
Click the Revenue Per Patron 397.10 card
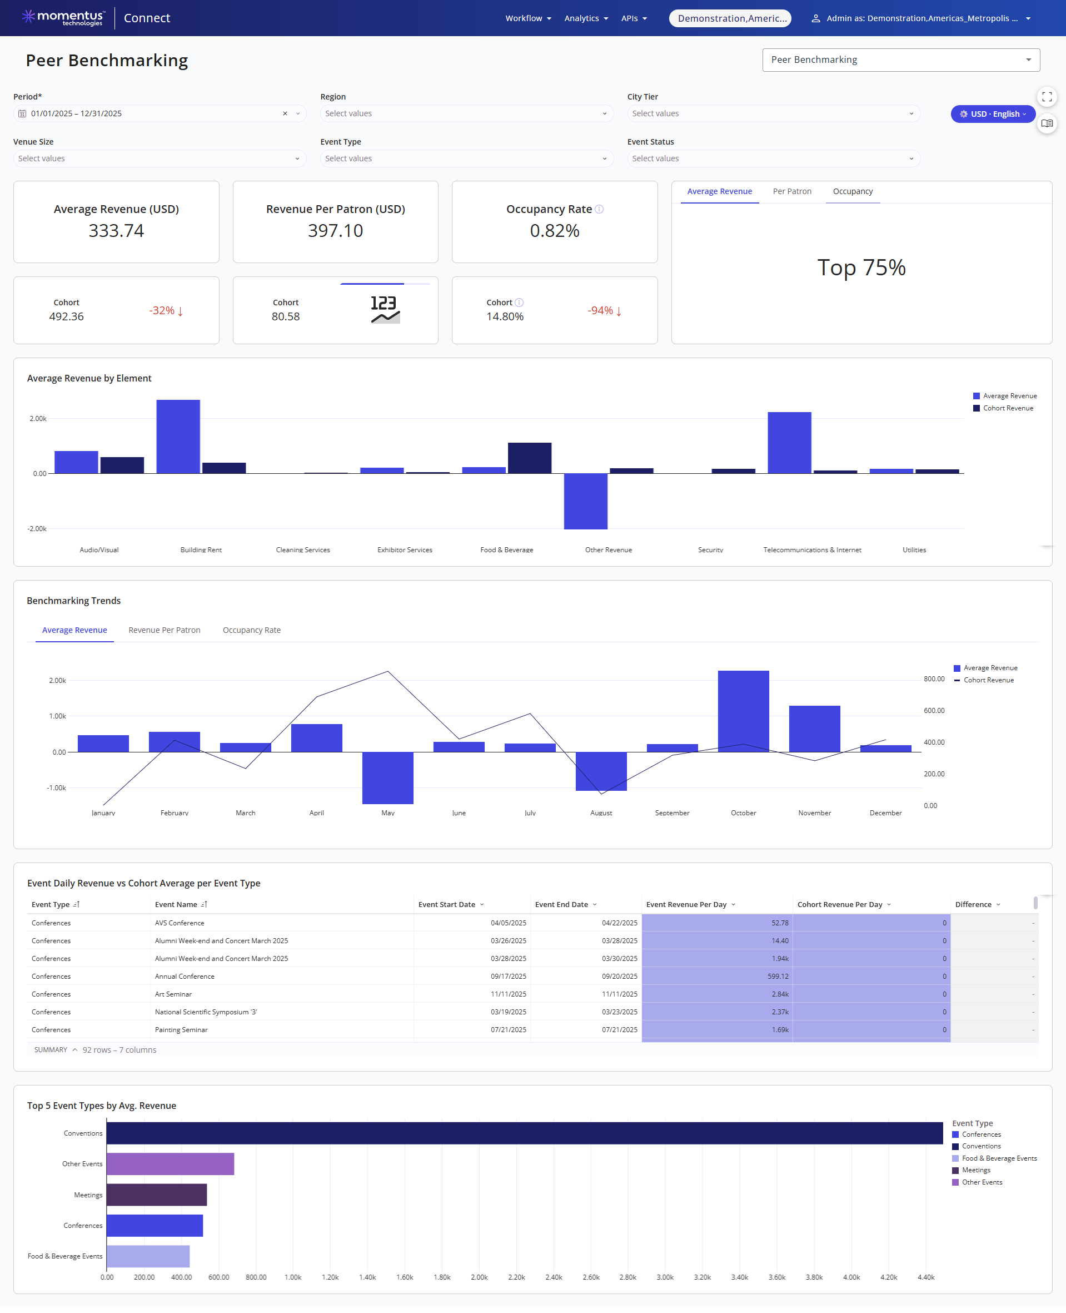[335, 222]
